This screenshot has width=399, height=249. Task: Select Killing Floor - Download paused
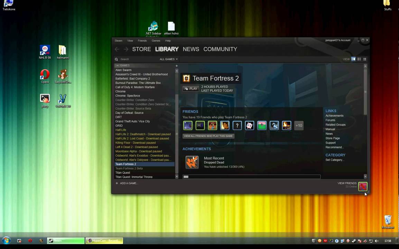pyautogui.click(x=145, y=143)
